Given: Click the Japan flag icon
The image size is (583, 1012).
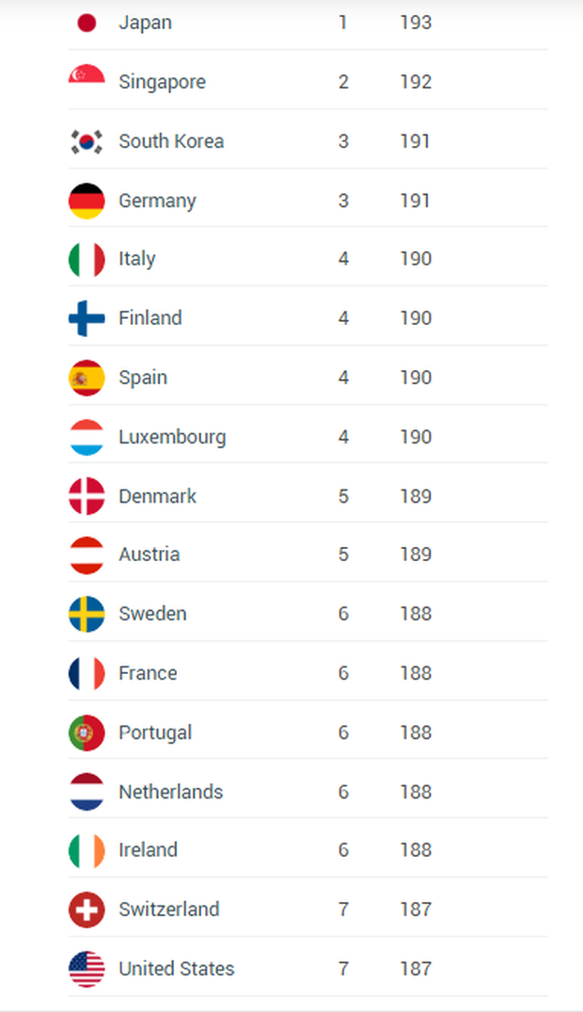Looking at the screenshot, I should tap(87, 23).
